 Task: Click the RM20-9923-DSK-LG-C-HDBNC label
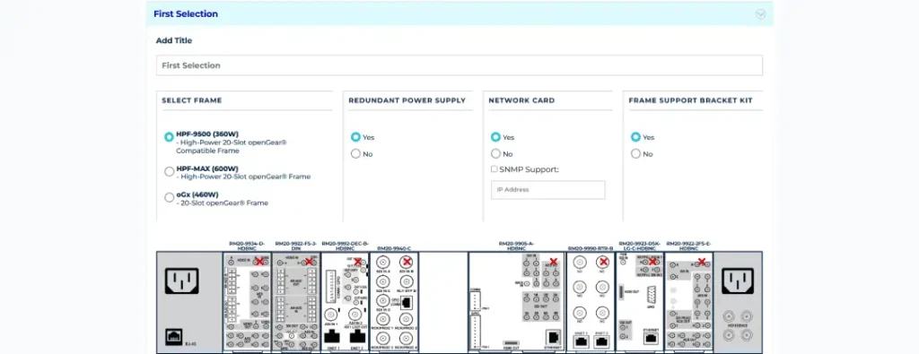pos(640,246)
